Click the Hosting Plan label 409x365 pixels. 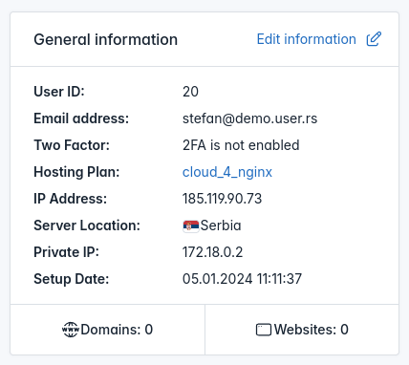(x=76, y=172)
